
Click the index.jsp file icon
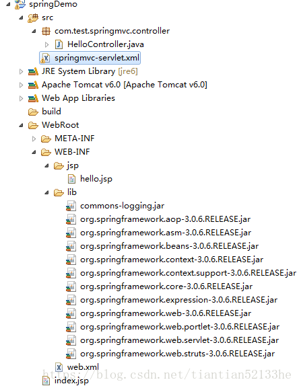point(46,381)
